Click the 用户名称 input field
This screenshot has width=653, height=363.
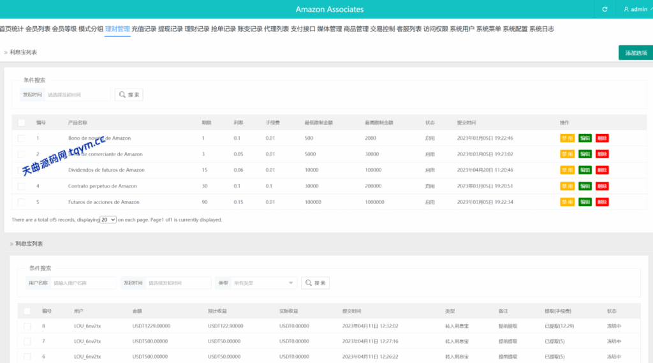pyautogui.click(x=83, y=283)
